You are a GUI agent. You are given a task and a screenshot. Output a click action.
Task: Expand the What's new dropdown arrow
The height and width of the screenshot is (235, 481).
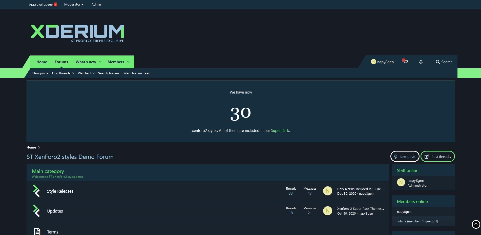point(100,62)
